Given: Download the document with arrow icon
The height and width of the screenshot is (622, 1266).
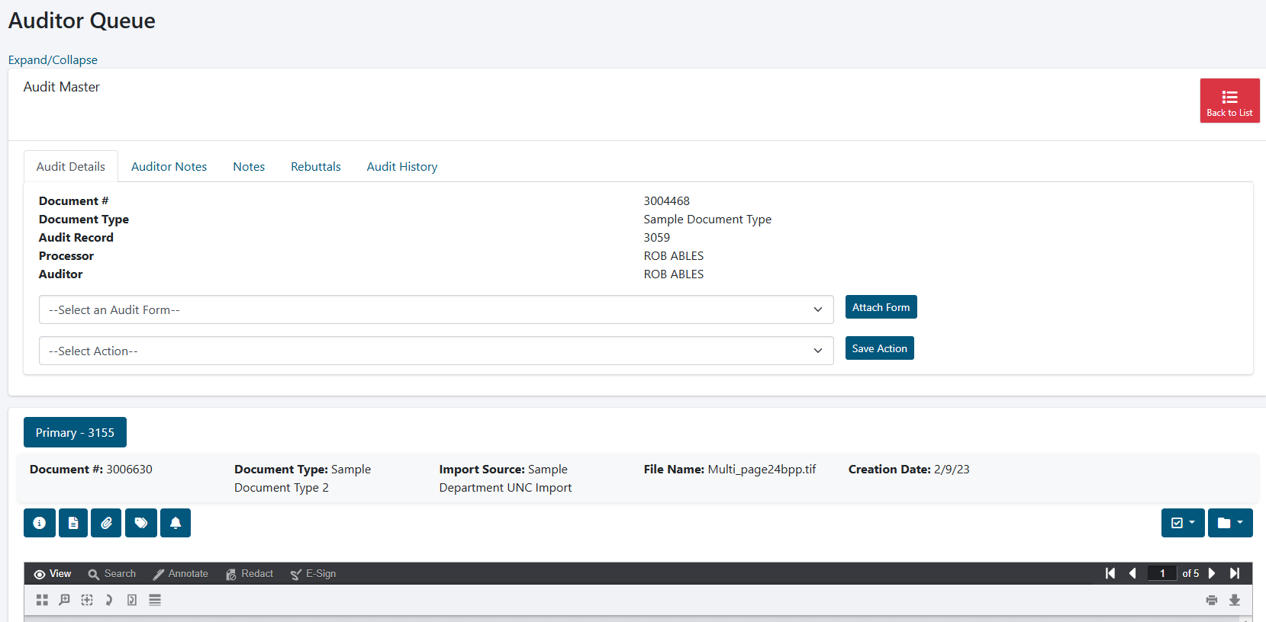Looking at the screenshot, I should [1235, 600].
